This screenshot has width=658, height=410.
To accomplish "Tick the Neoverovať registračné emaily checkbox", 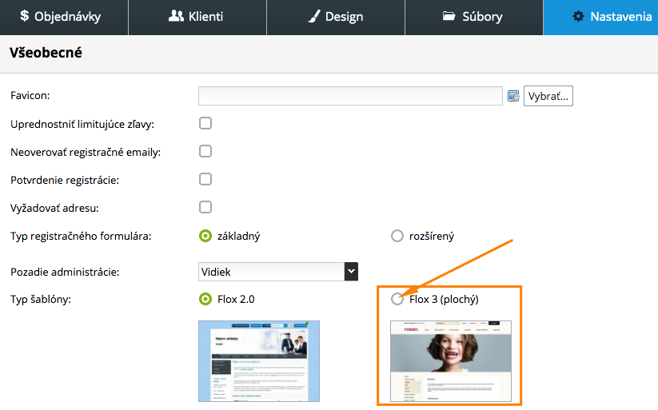I will pos(205,152).
